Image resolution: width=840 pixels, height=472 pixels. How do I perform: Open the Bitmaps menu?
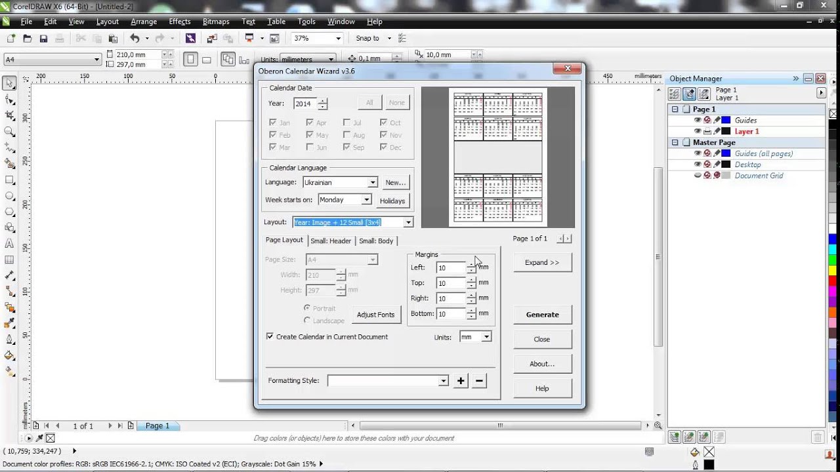point(216,22)
